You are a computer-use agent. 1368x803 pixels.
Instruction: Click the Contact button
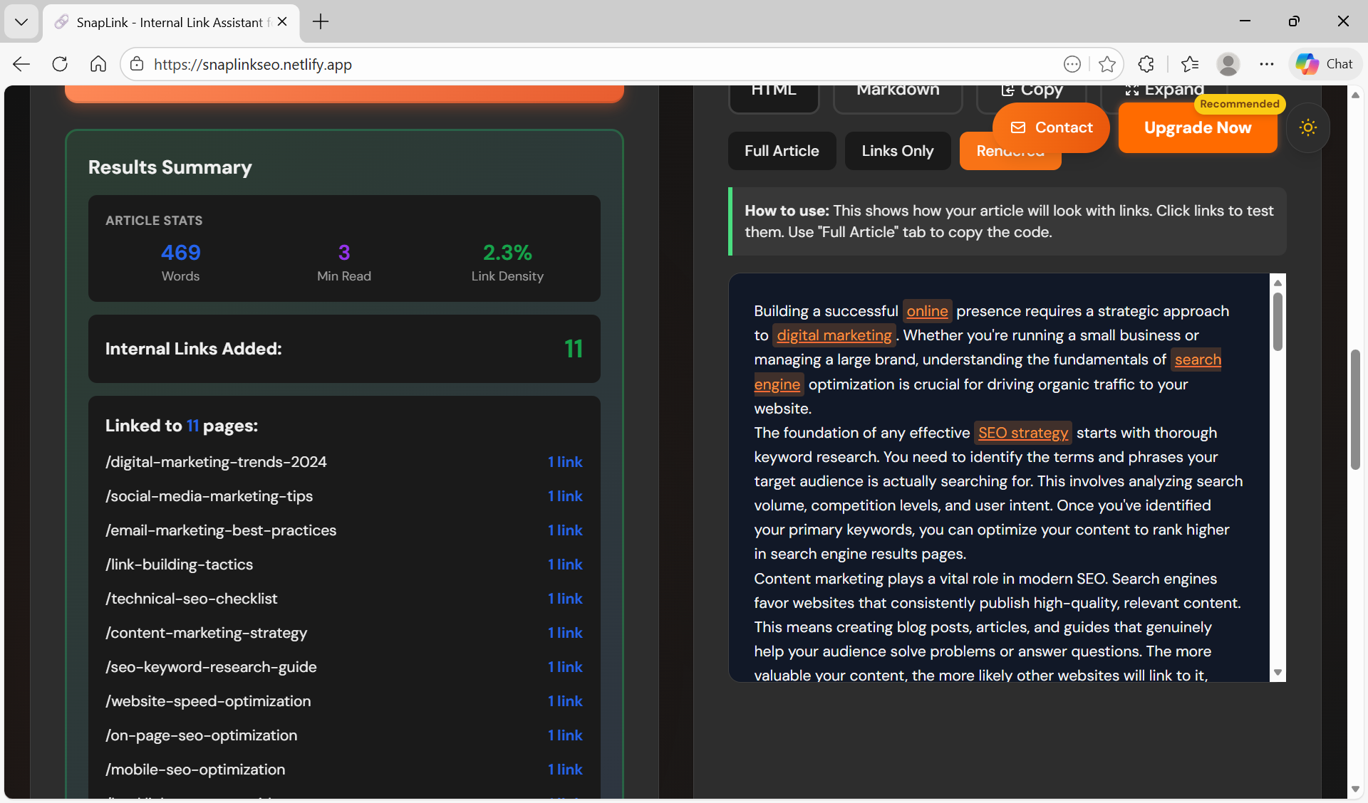click(1051, 127)
